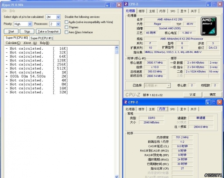Close the Hyper PI window
Viewport: 224px width, 178px height.
click(x=119, y=5)
